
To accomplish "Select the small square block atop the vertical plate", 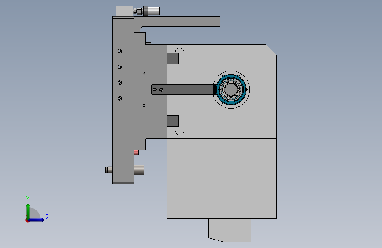I will pyautogui.click(x=125, y=11).
